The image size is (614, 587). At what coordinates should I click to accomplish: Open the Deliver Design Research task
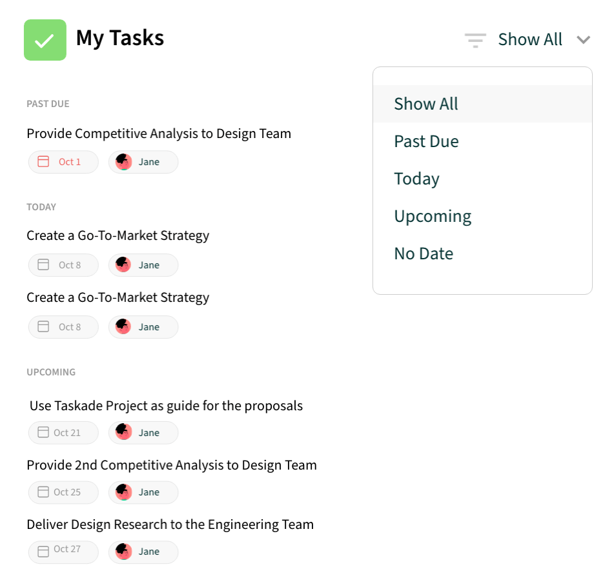point(170,524)
